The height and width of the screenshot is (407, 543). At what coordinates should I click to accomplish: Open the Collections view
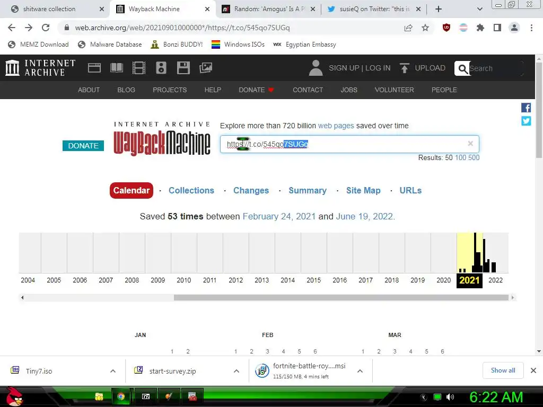191,190
